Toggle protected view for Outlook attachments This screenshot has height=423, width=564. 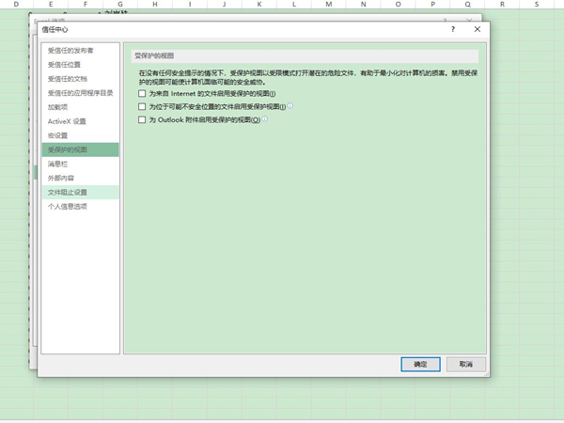142,119
